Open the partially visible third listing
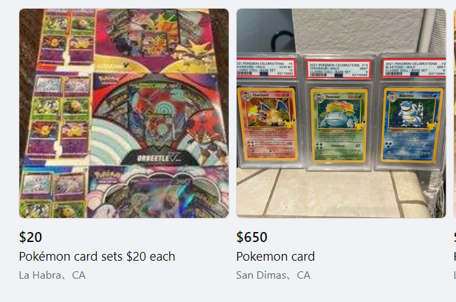The width and height of the screenshot is (456, 302). tap(455, 113)
